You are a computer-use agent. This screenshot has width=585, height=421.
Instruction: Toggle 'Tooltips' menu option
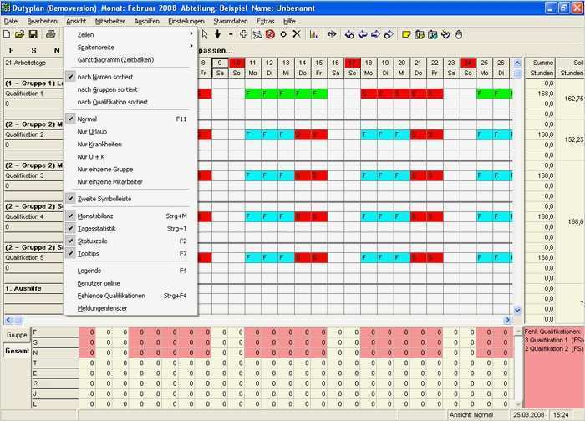tap(130, 254)
